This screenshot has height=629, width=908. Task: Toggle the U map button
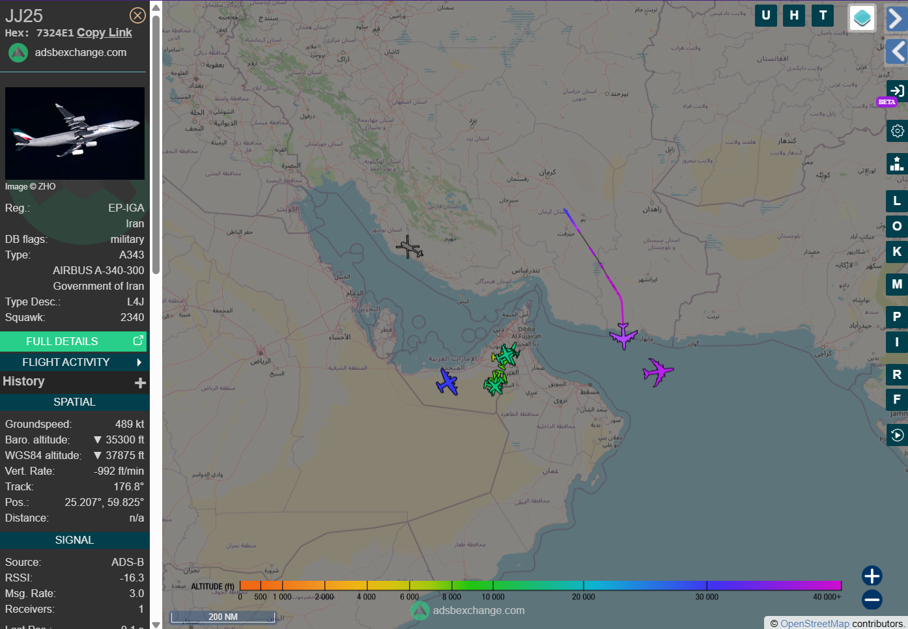click(x=766, y=16)
